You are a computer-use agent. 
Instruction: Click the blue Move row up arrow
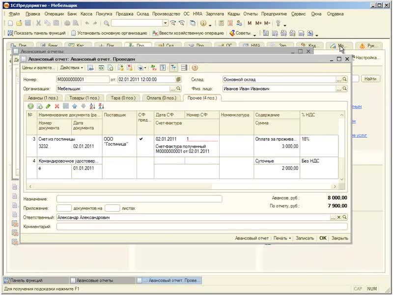point(75,106)
